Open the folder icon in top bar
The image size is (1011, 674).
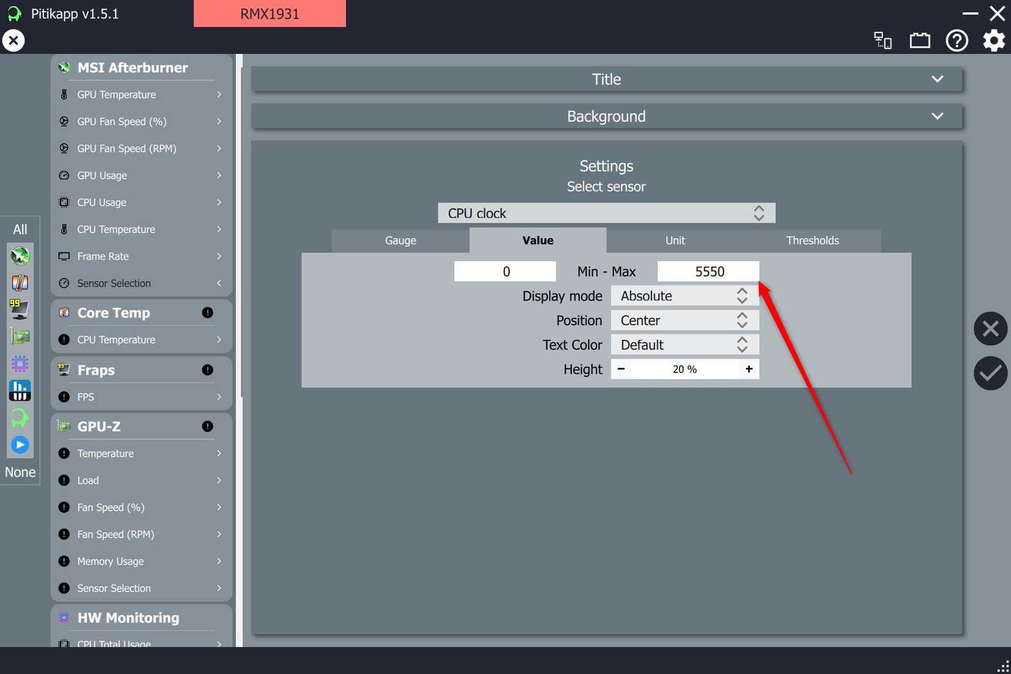click(920, 40)
